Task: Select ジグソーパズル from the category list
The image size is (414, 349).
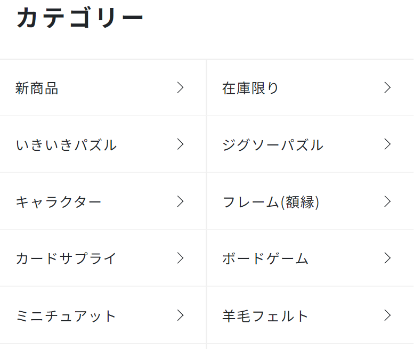Action: tap(272, 145)
